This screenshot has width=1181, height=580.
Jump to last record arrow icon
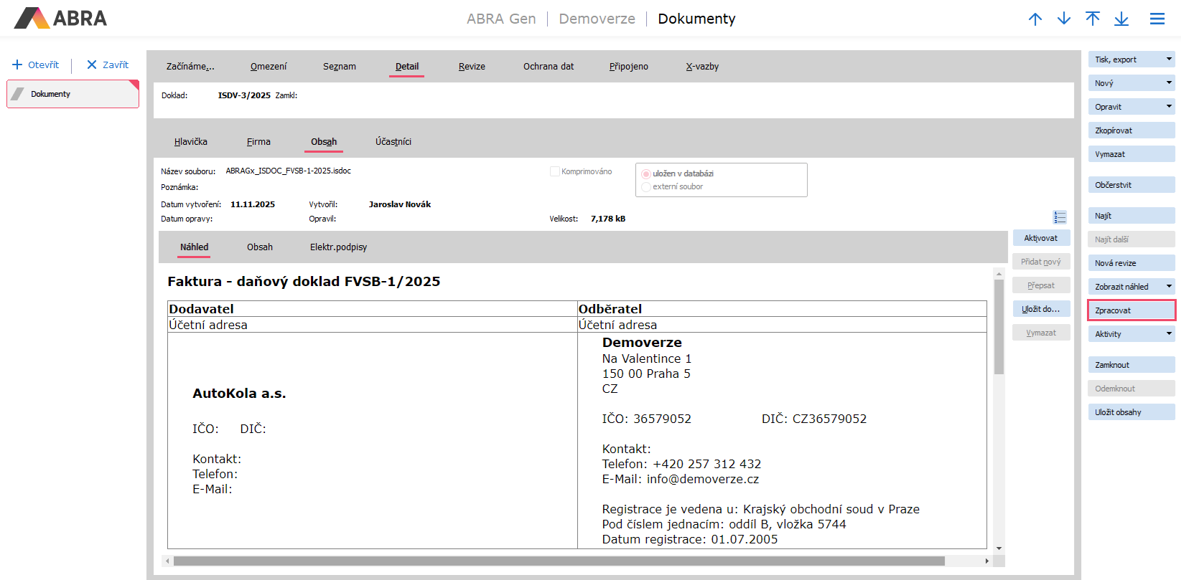(x=1121, y=19)
